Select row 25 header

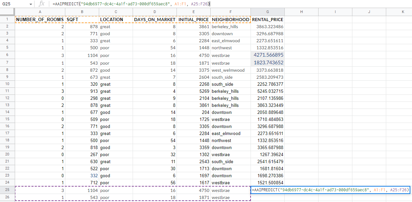coord(7,190)
